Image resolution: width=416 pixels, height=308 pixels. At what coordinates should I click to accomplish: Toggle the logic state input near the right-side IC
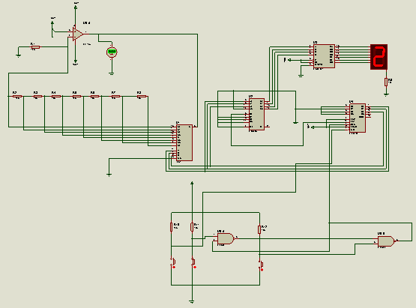310,127
